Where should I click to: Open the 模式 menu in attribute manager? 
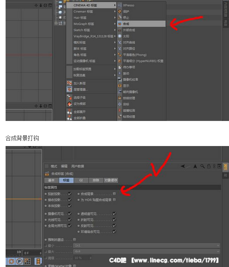(x=54, y=166)
